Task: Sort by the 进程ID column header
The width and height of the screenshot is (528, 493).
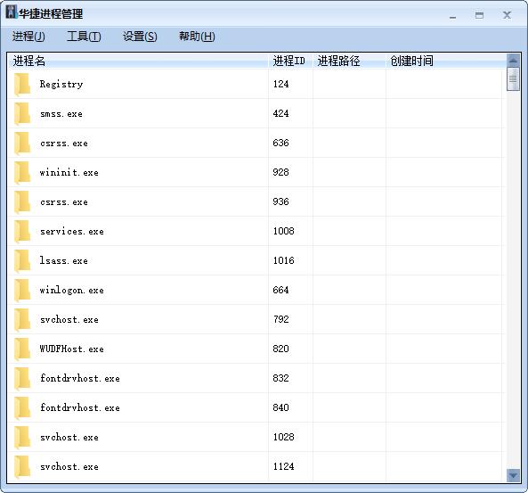Action: click(x=290, y=61)
